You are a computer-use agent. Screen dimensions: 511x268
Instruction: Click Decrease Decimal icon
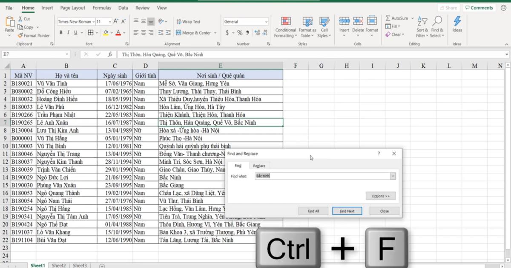[265, 33]
